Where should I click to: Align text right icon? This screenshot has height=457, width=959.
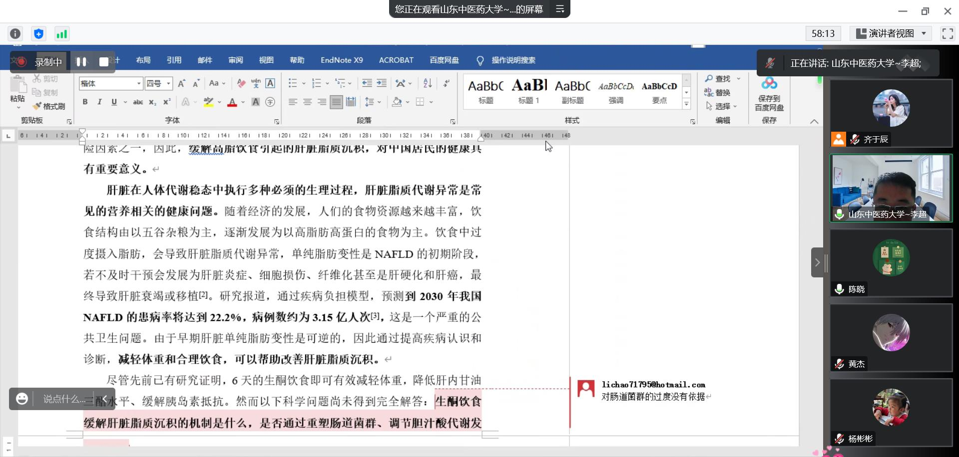[x=322, y=102]
